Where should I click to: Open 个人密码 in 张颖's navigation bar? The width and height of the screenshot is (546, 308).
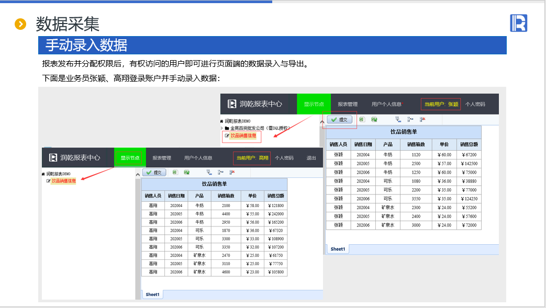[475, 104]
